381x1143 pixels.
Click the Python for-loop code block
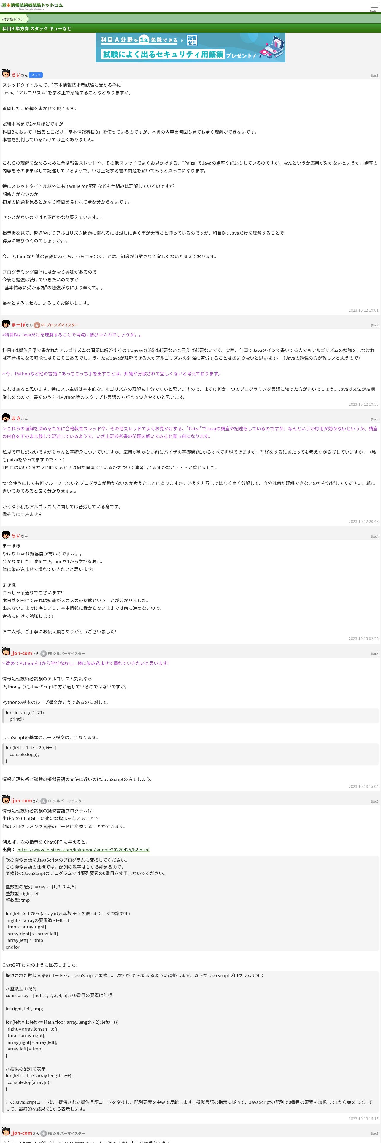tap(191, 716)
